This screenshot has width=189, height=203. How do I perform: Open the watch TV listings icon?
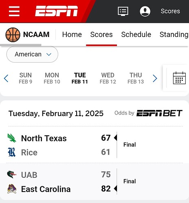pyautogui.click(x=123, y=11)
